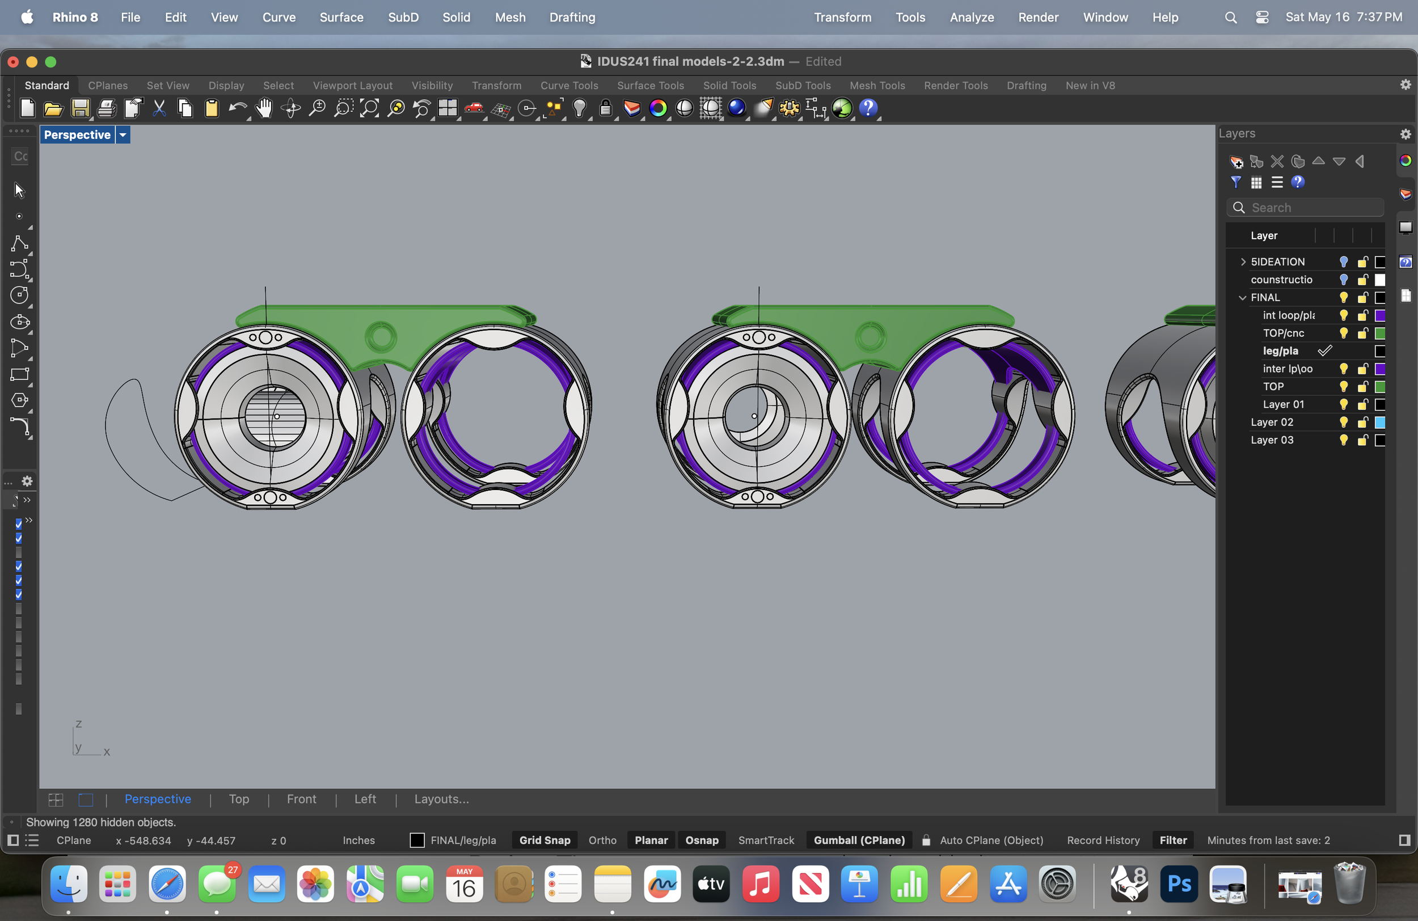Screen dimensions: 1418x921
Task: Click Photoshop icon in the Dock
Action: [x=1179, y=885]
